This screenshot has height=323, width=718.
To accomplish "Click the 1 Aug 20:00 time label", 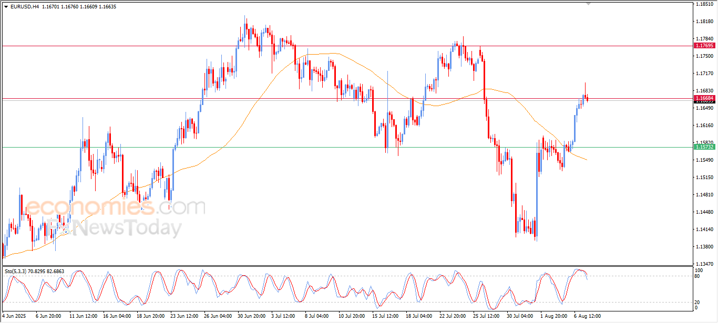I will pyautogui.click(x=554, y=316).
